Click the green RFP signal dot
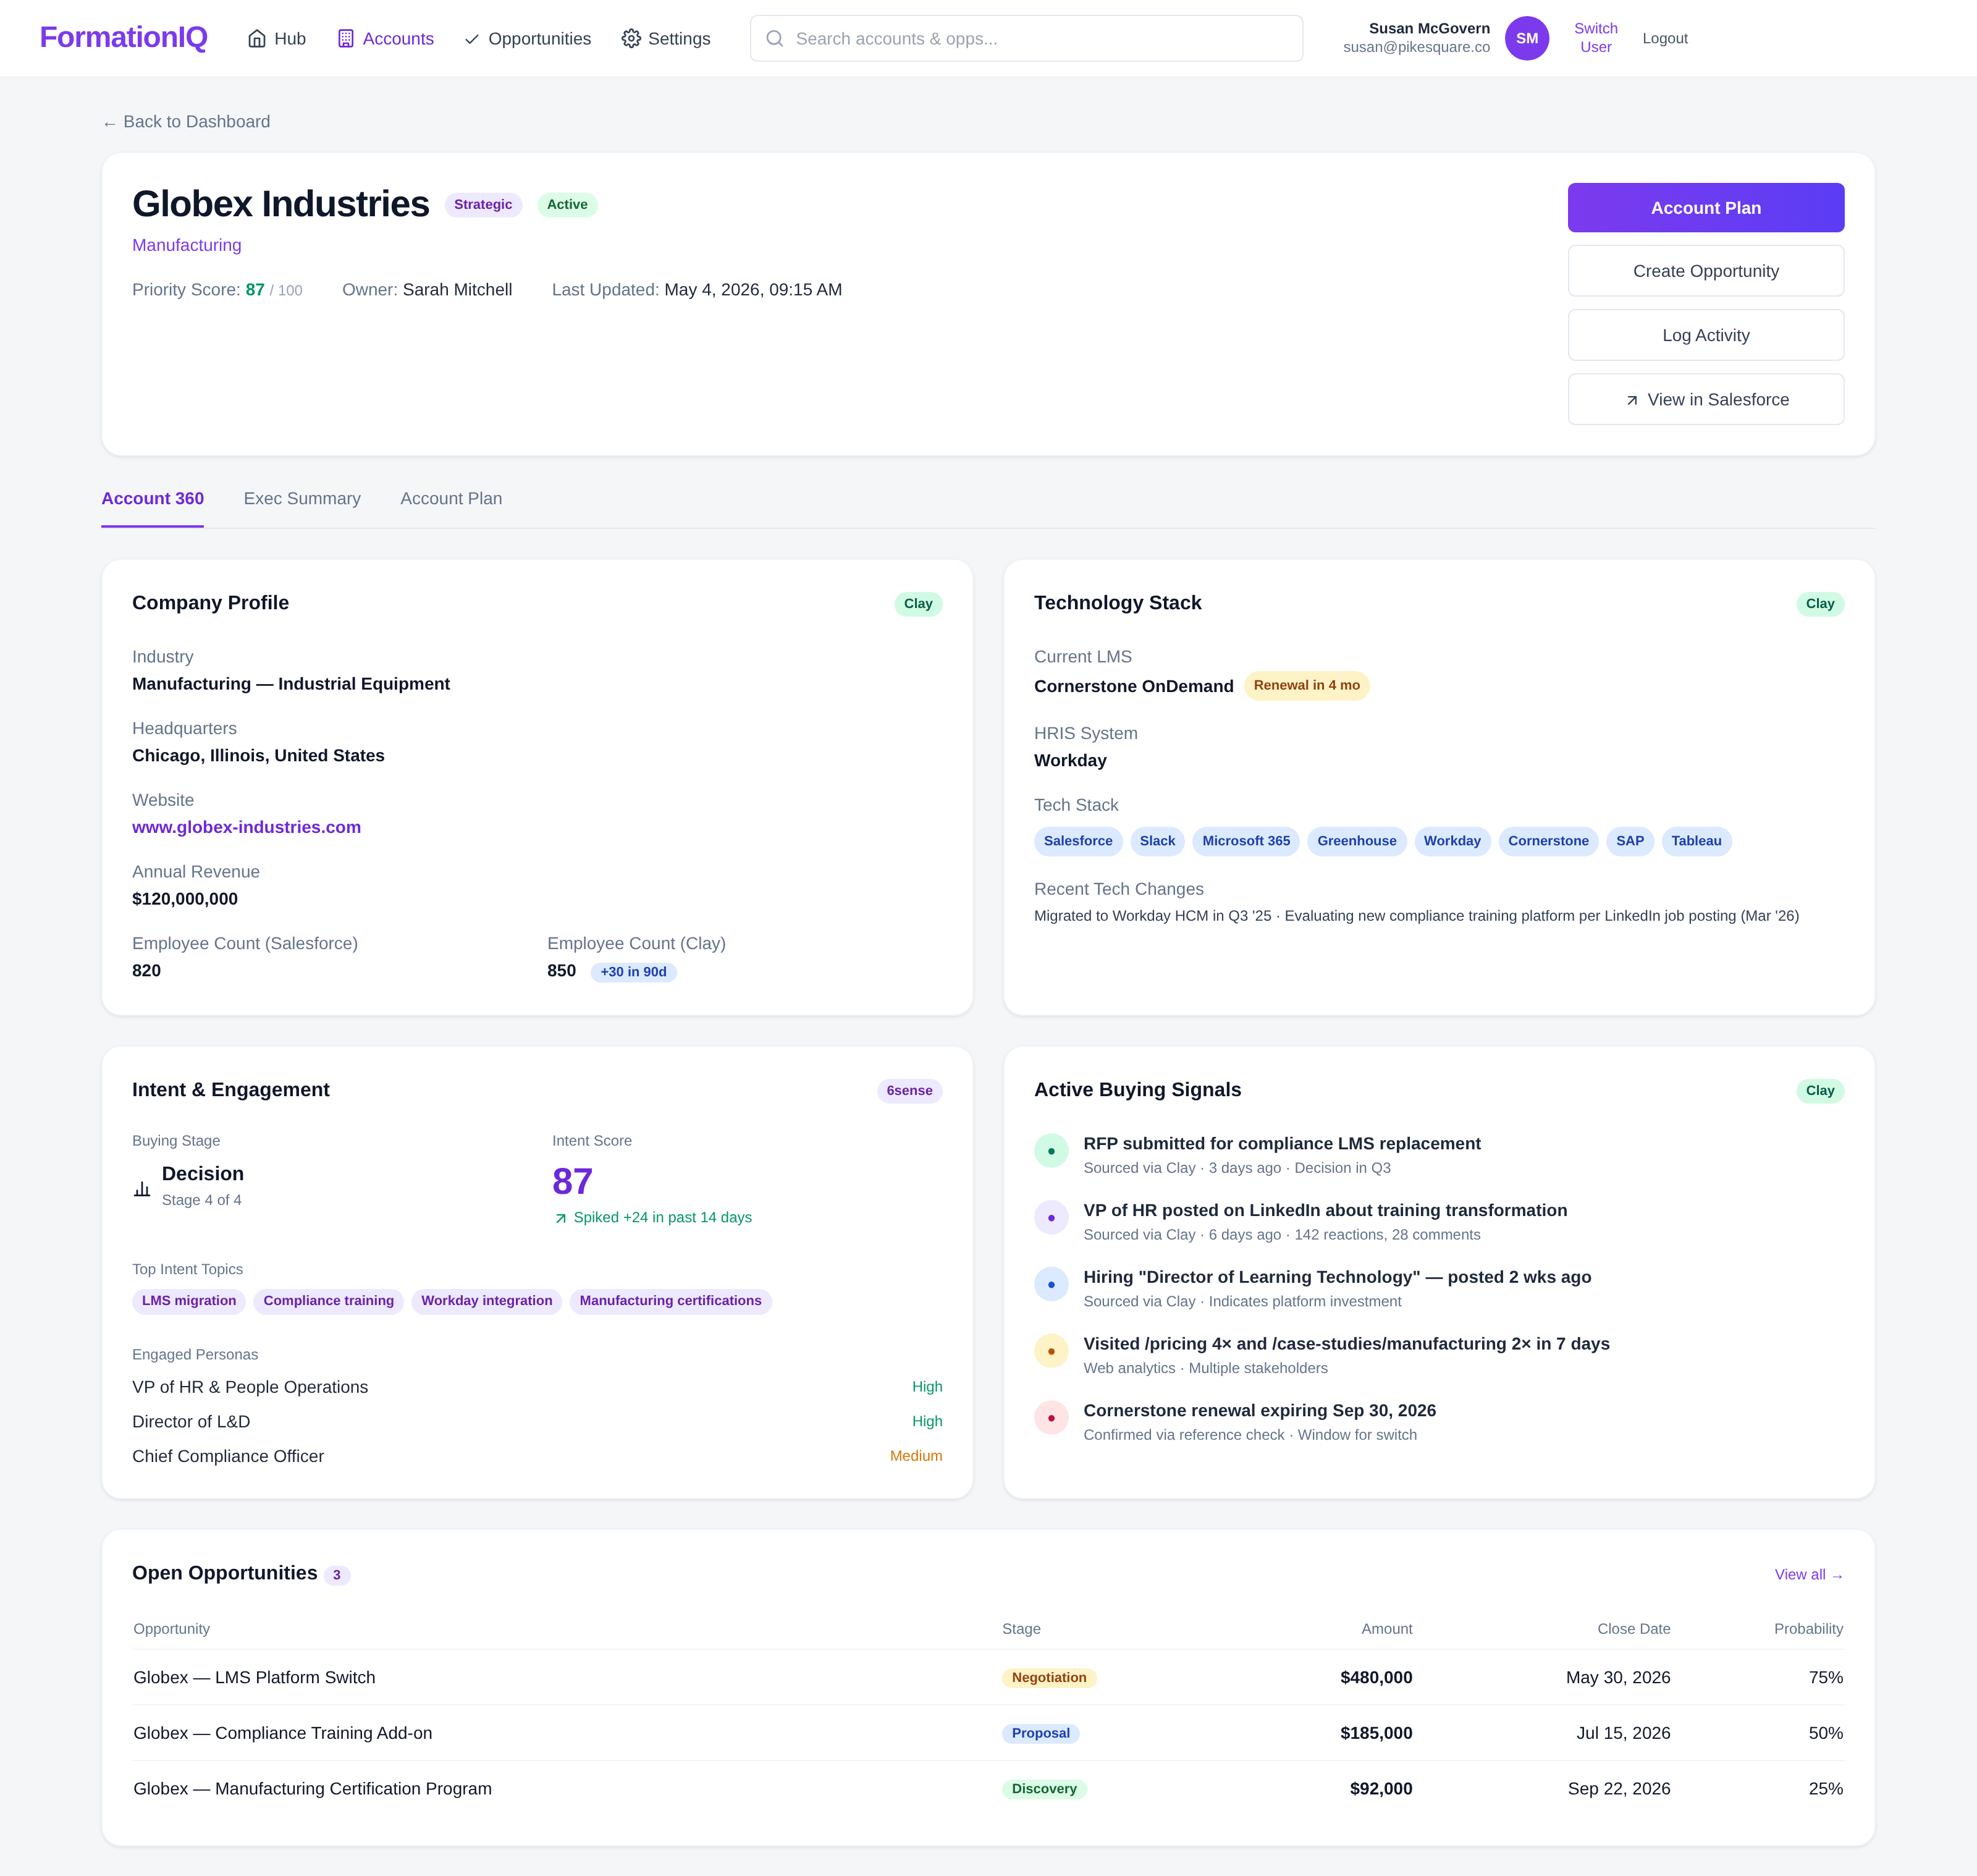1977x1876 pixels. [1051, 1151]
